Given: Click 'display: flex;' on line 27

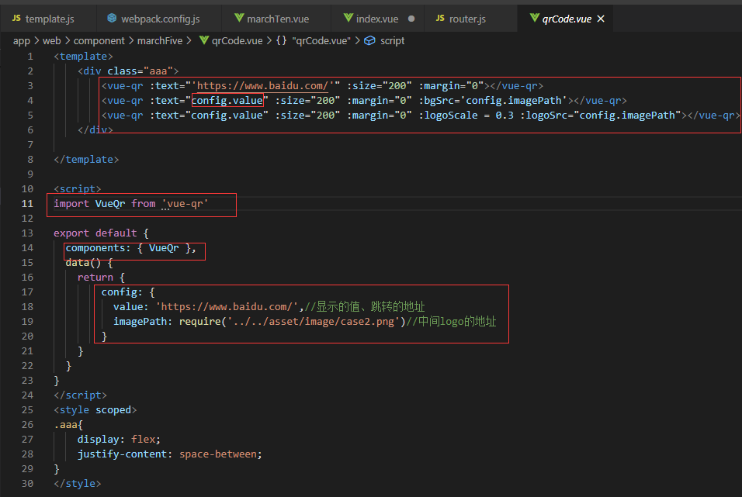Looking at the screenshot, I should click(x=119, y=440).
